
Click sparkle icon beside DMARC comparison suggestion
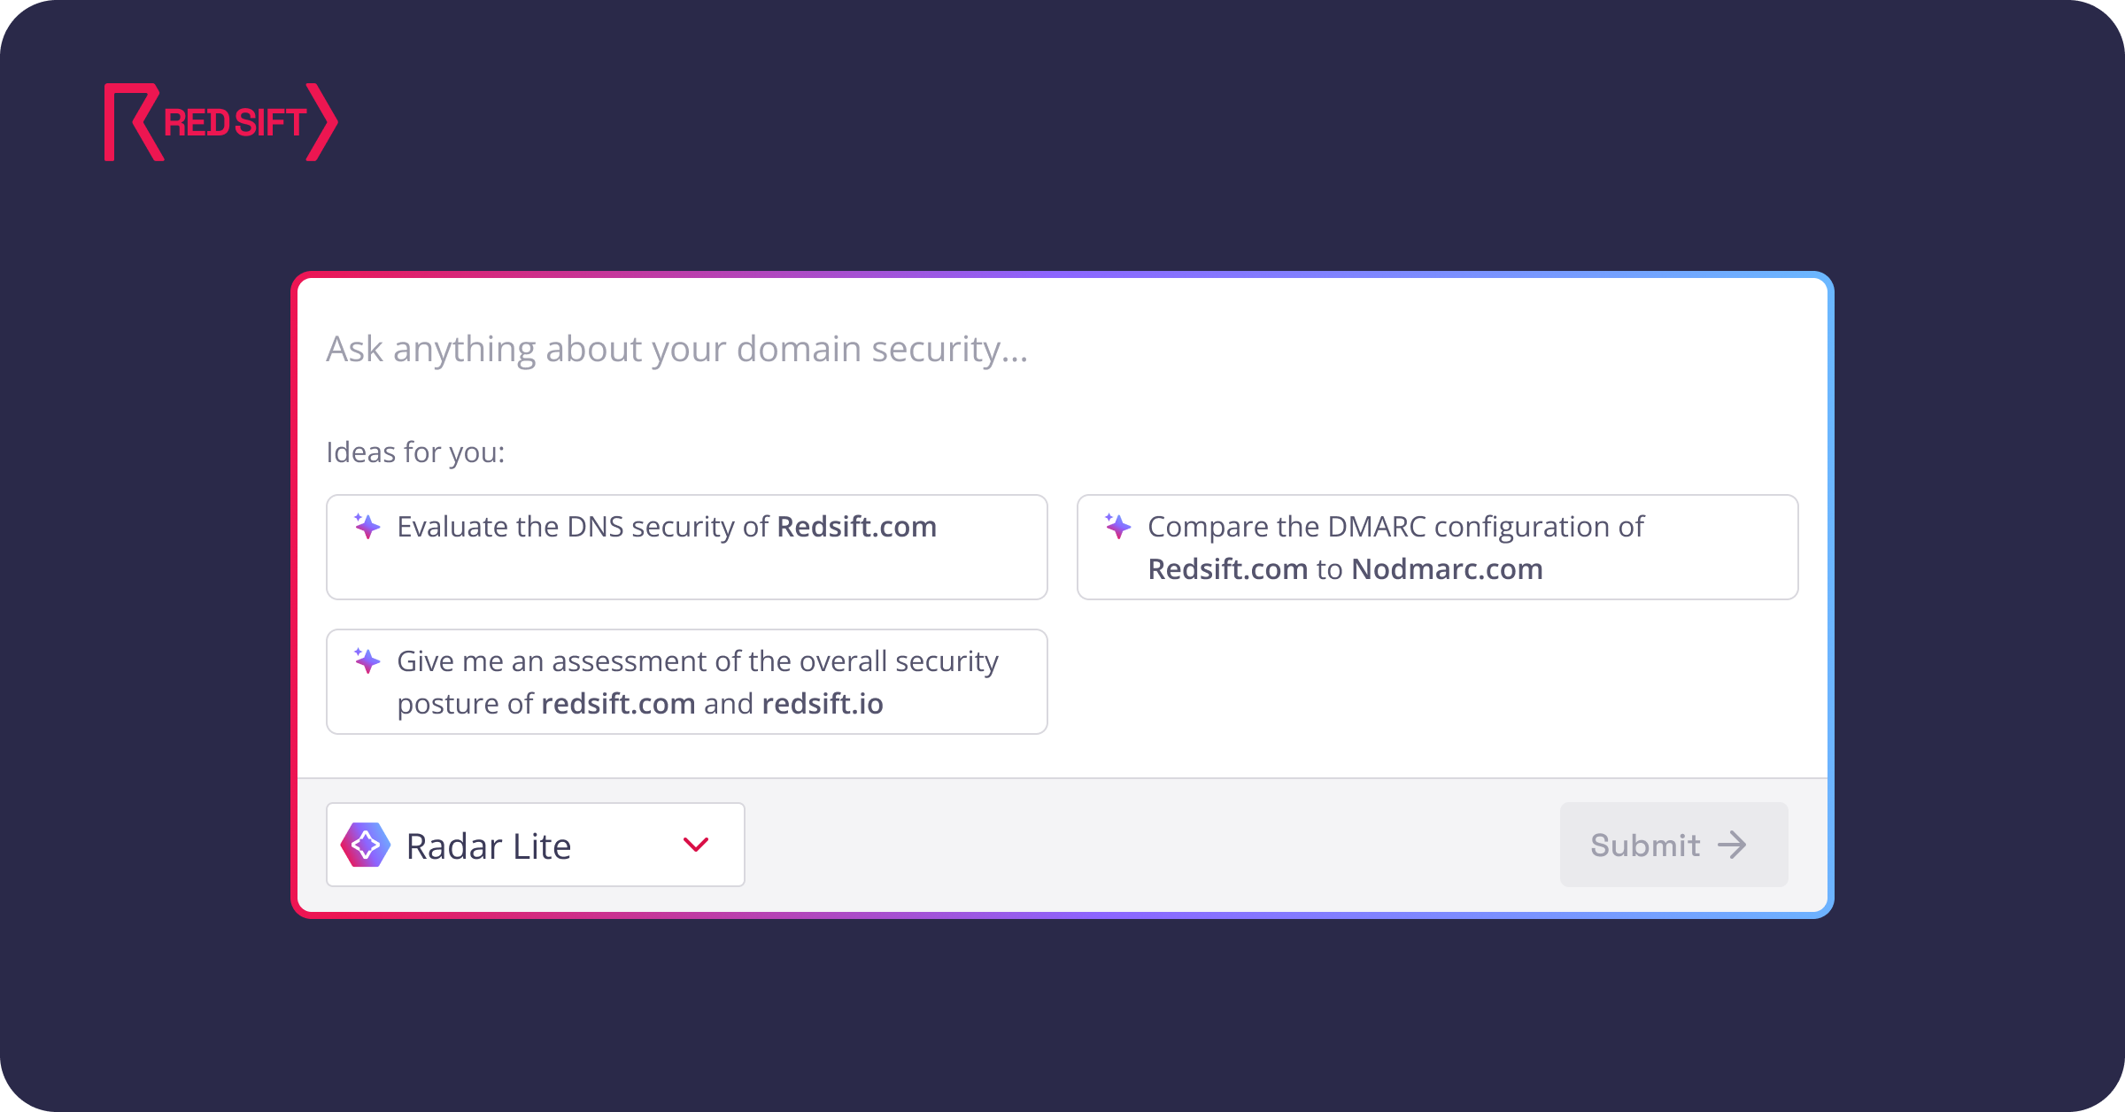1117,527
